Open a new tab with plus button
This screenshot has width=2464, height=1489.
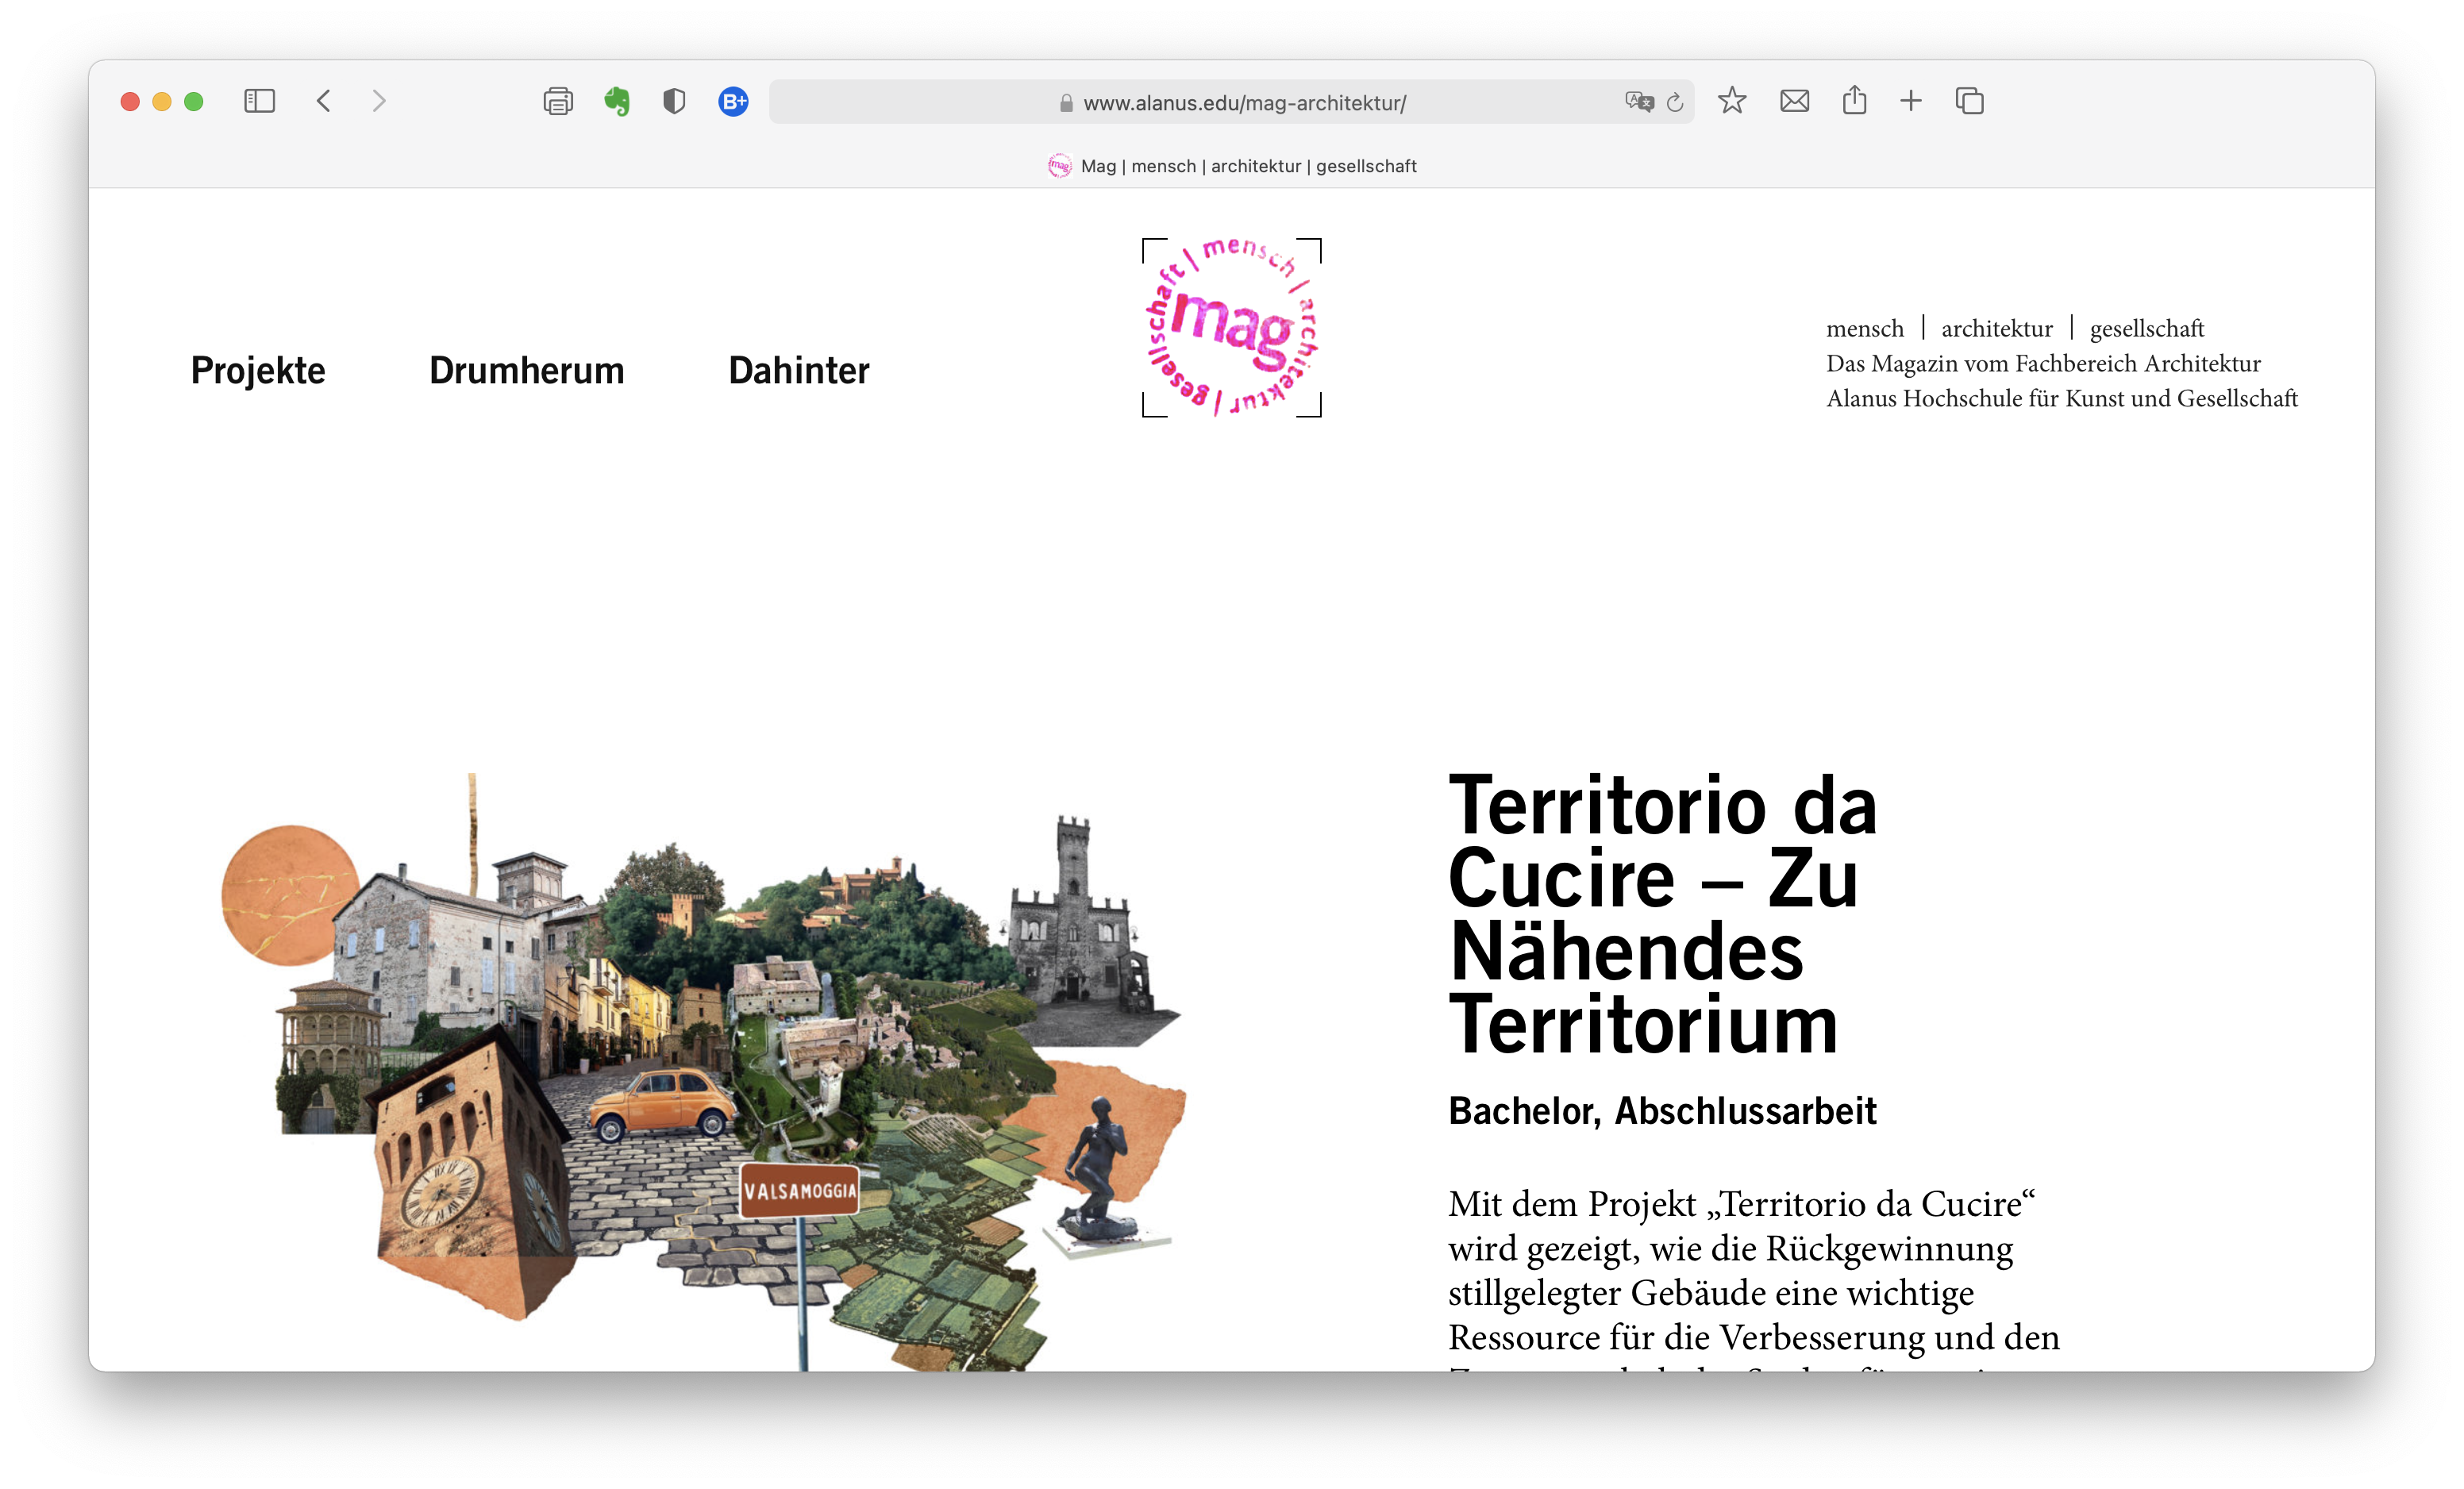point(1911,101)
